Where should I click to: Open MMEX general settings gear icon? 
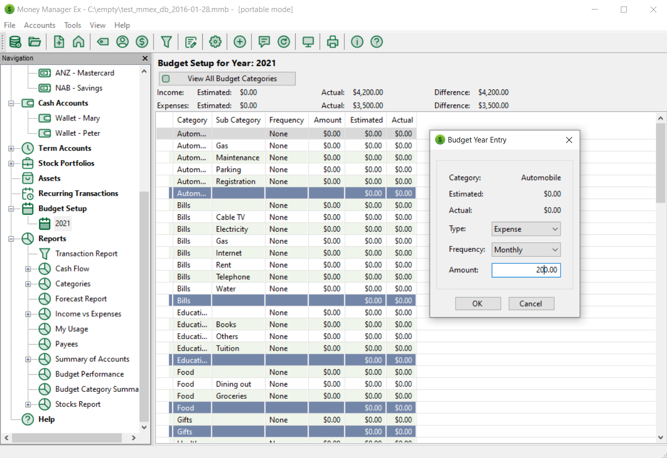tap(215, 42)
